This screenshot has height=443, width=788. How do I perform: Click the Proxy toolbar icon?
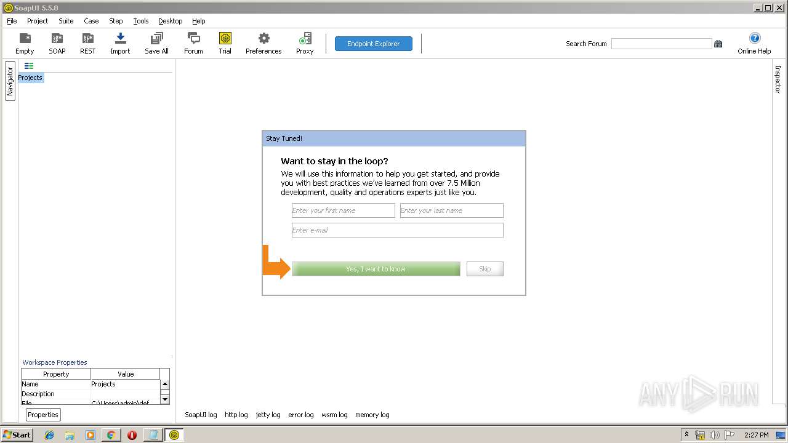point(305,44)
